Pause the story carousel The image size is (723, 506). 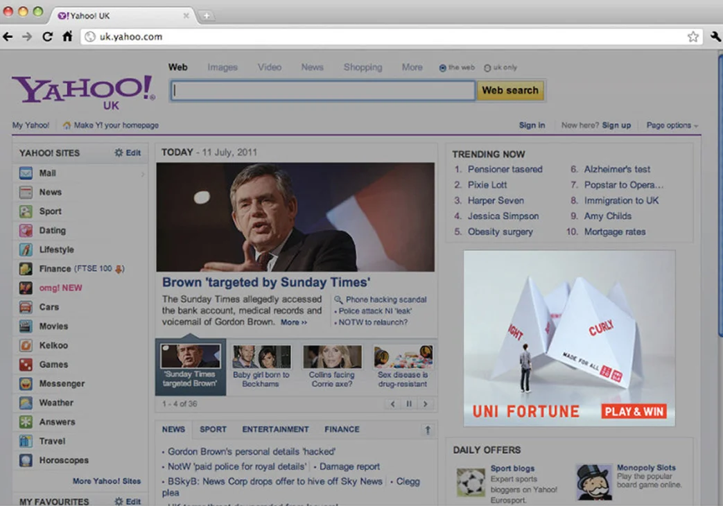click(408, 404)
